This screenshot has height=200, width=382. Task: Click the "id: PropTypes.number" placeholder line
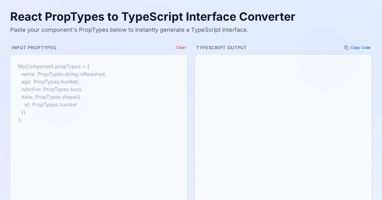51,104
